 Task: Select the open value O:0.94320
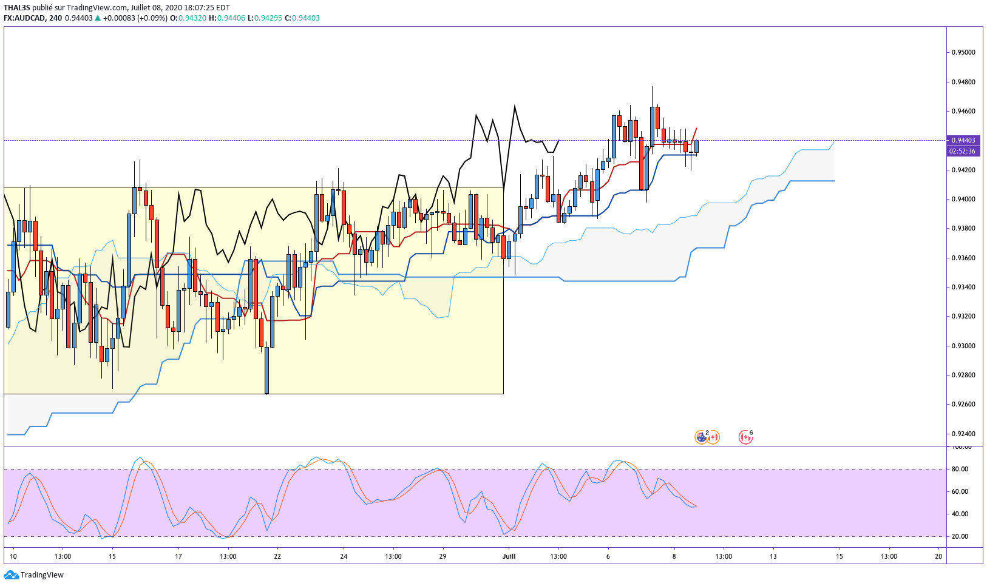[x=188, y=18]
